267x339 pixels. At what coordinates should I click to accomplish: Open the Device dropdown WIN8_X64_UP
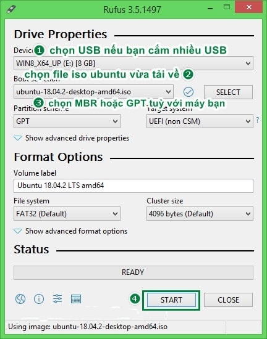133,63
